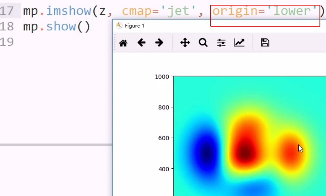
Task: Place cursor on imshow in line 17
Action: [69, 11]
